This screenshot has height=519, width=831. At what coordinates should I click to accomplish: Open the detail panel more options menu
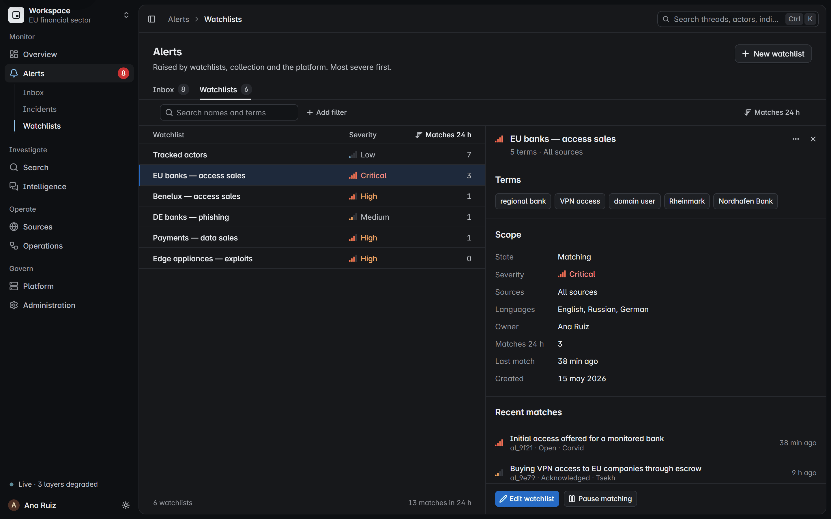coord(796,139)
